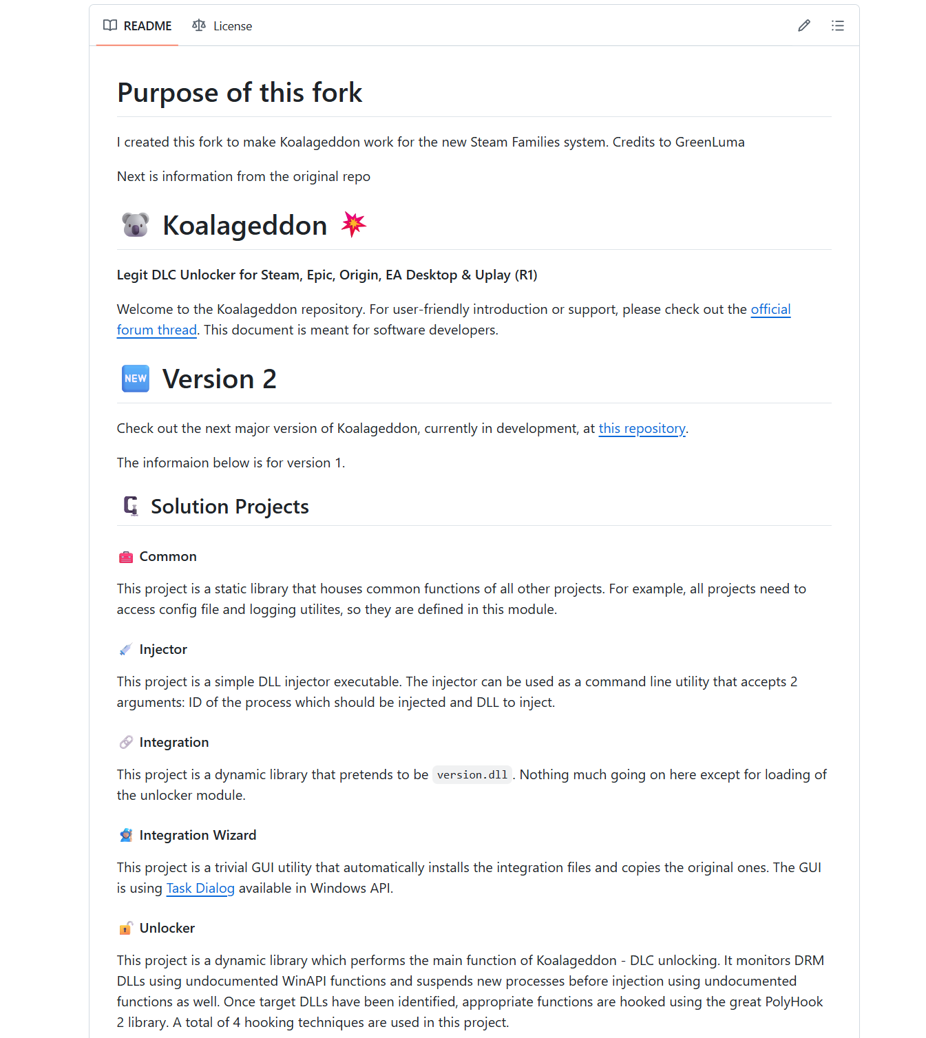Click the 'Purpose of this fork' heading
This screenshot has width=926, height=1038.
[x=240, y=93]
